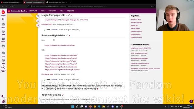This screenshot has width=194, height=109.
Task: Open the rainbowhigh pl wiki link
Action: [61, 61]
